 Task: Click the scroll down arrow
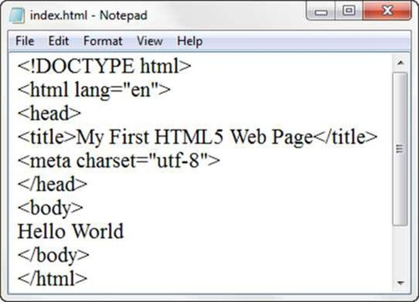[x=401, y=283]
